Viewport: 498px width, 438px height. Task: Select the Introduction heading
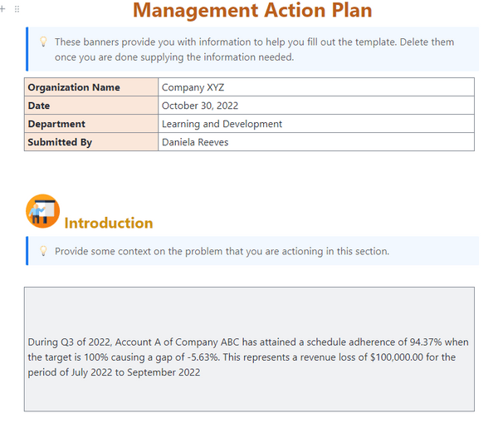[x=109, y=223]
